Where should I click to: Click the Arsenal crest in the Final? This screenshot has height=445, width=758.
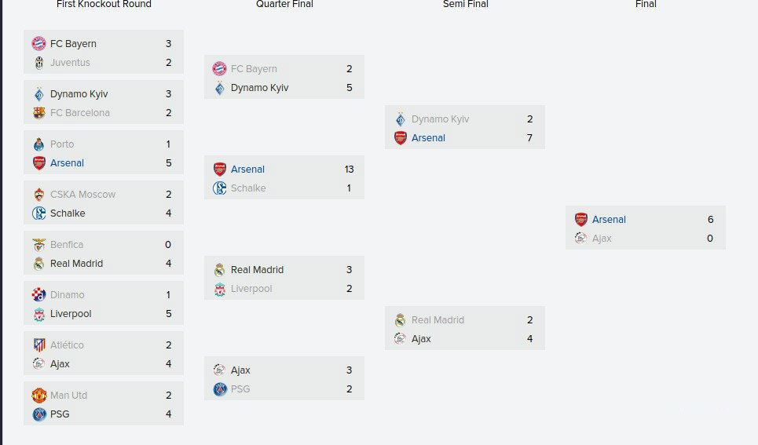tap(581, 219)
